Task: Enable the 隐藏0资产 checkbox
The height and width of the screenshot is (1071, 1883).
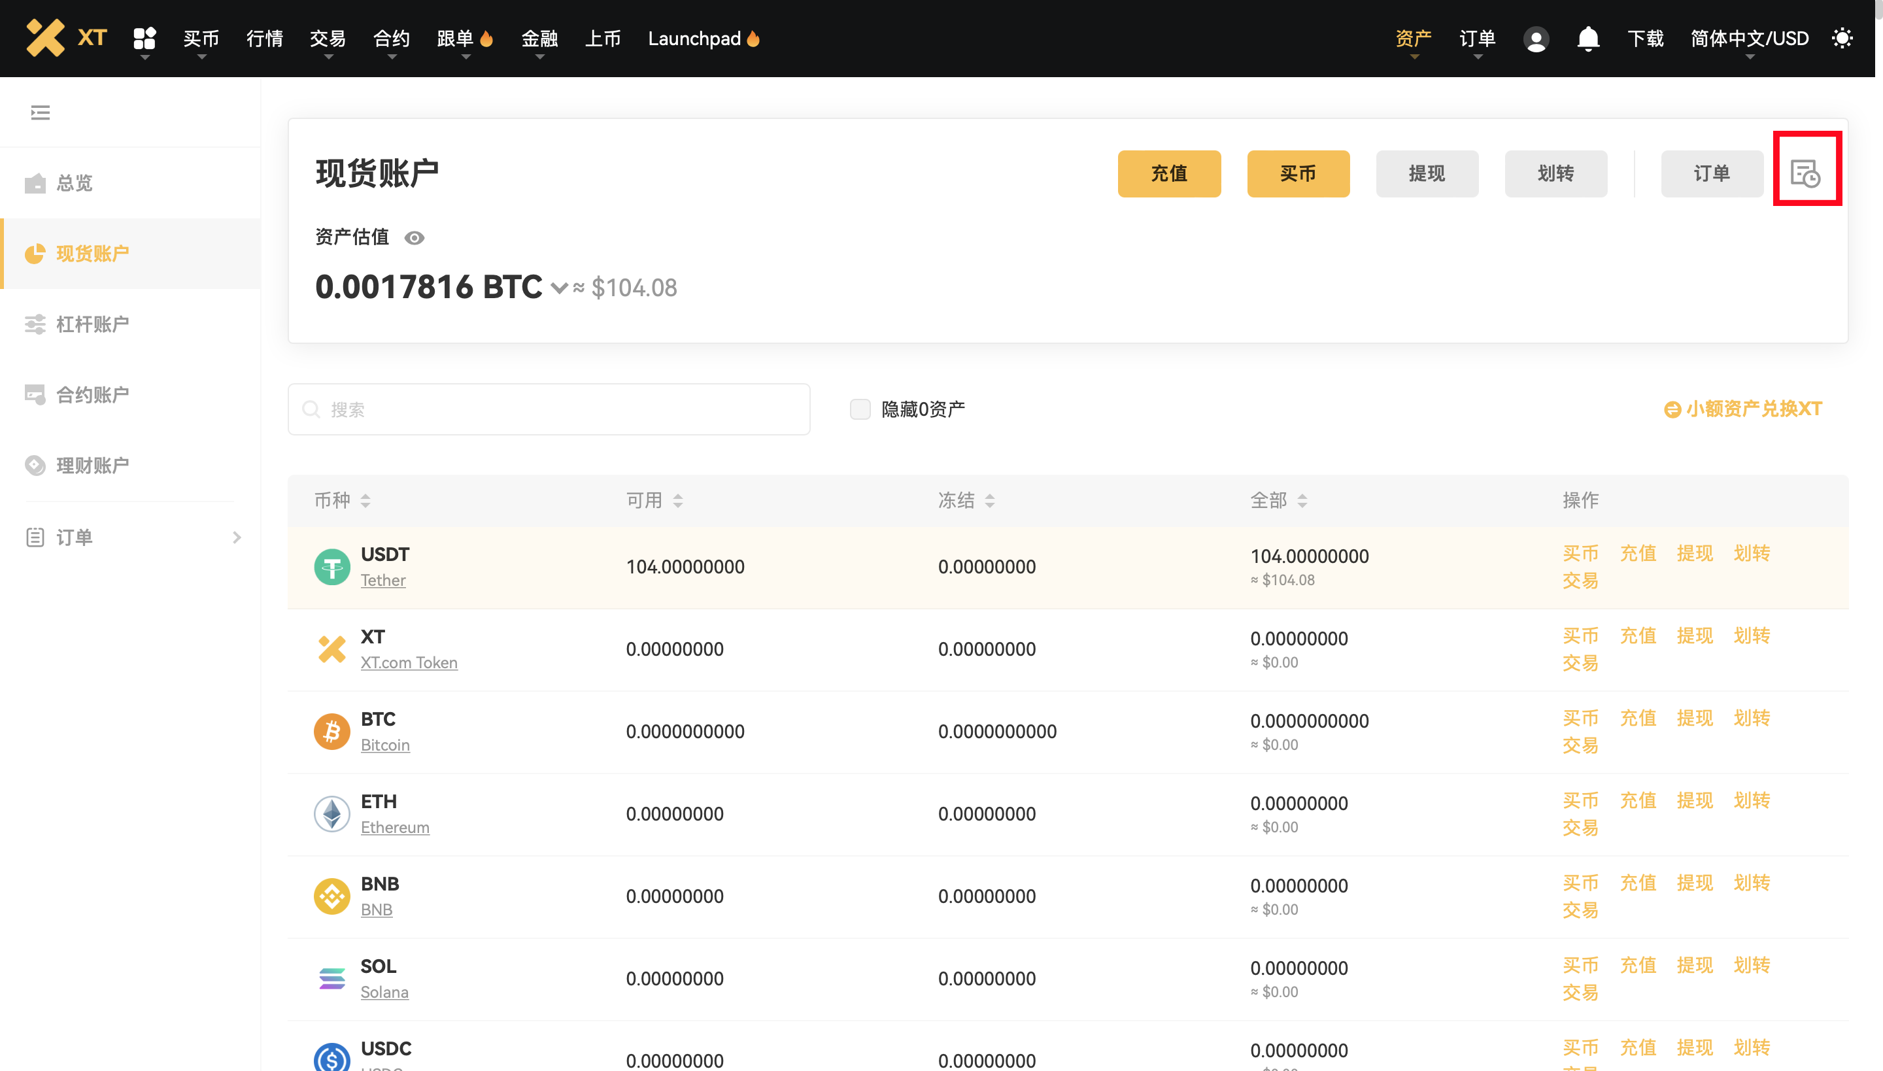Action: tap(860, 409)
